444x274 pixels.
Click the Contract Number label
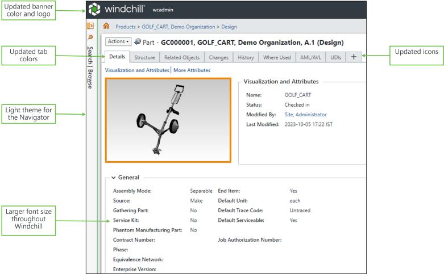coord(134,240)
